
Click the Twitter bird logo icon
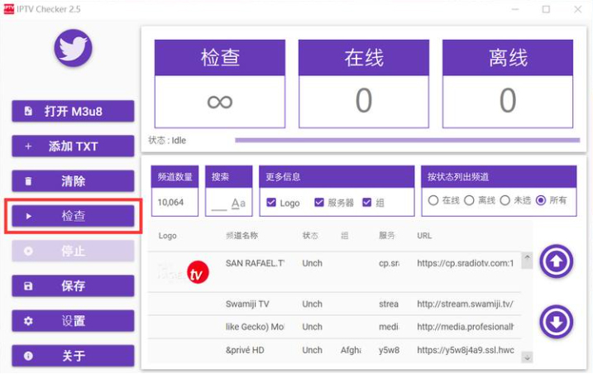point(73,48)
